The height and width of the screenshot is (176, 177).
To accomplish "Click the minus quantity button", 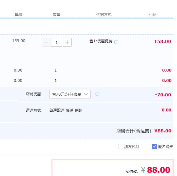I will click(x=46, y=42).
